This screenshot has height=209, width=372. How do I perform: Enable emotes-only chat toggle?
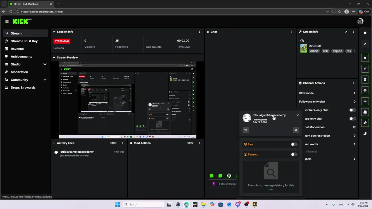pyautogui.click(x=352, y=118)
